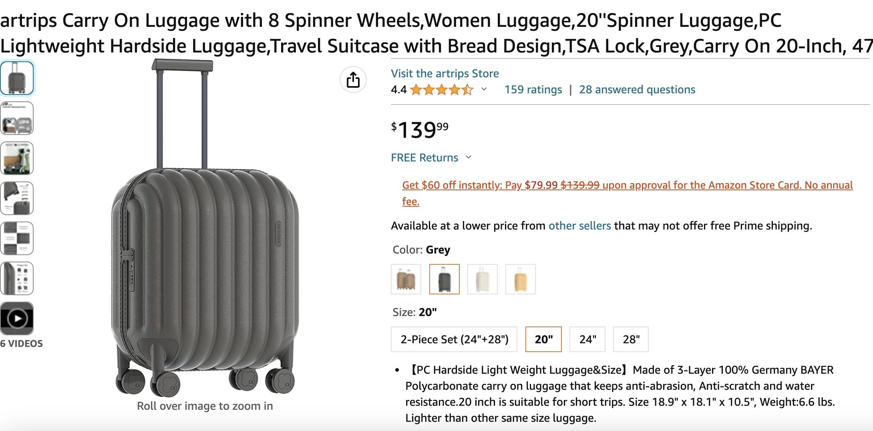The image size is (873, 431).
Task: Click the other sellers link
Action: 579,226
